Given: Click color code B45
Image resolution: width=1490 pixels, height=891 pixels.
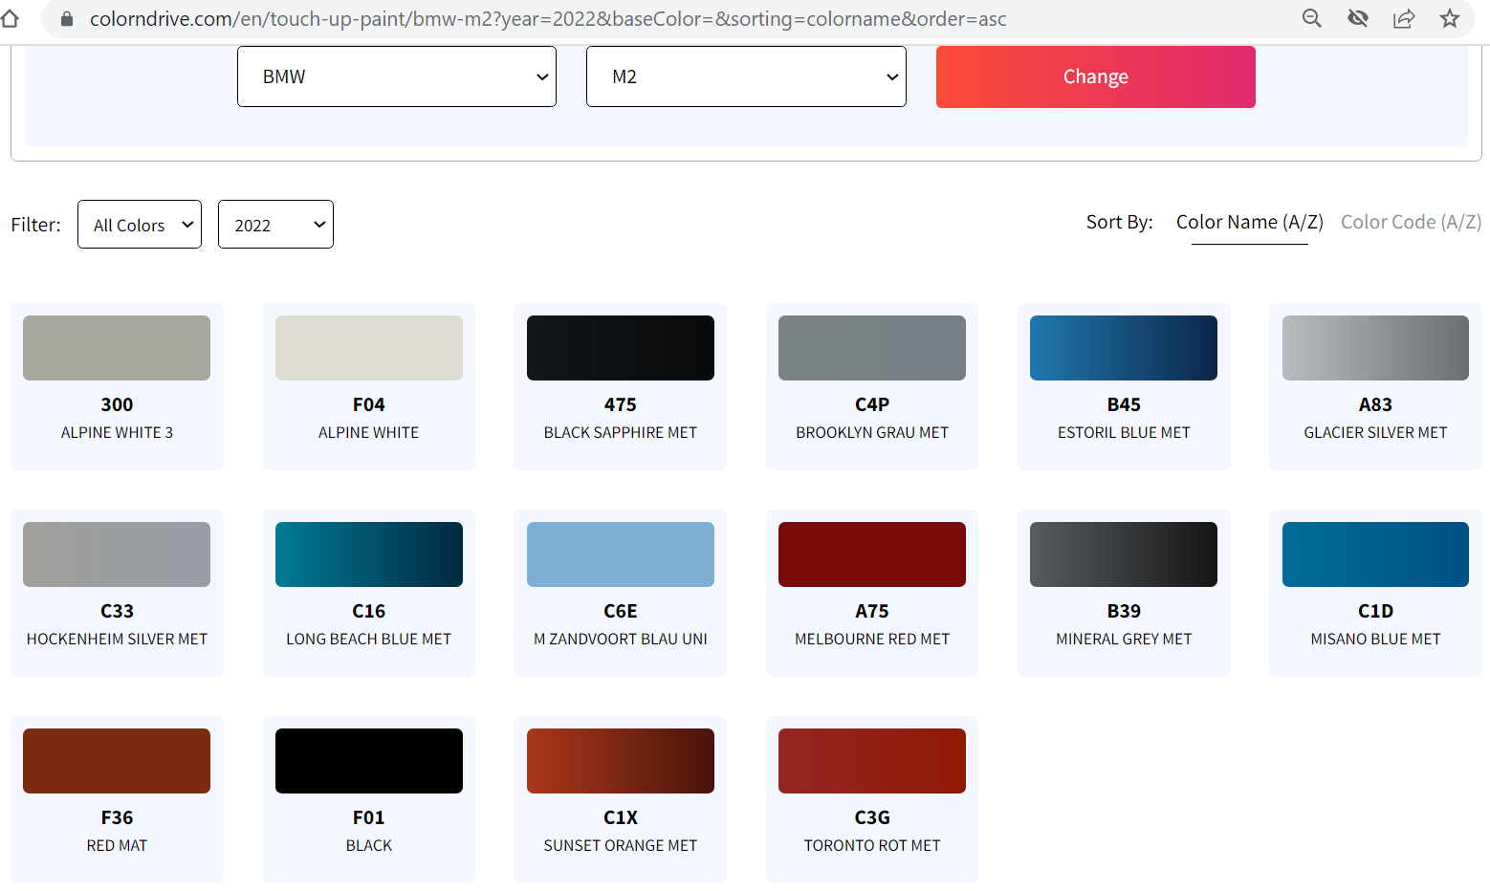Looking at the screenshot, I should (1124, 404).
